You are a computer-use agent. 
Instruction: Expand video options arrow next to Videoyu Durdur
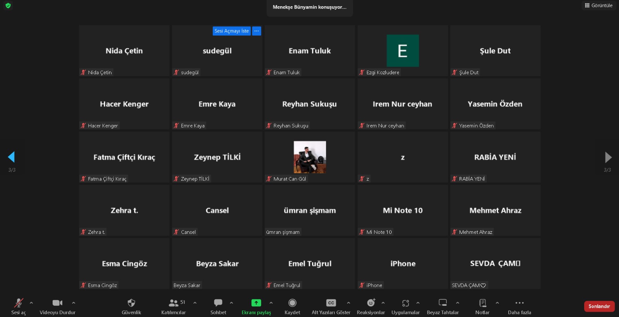(x=74, y=303)
